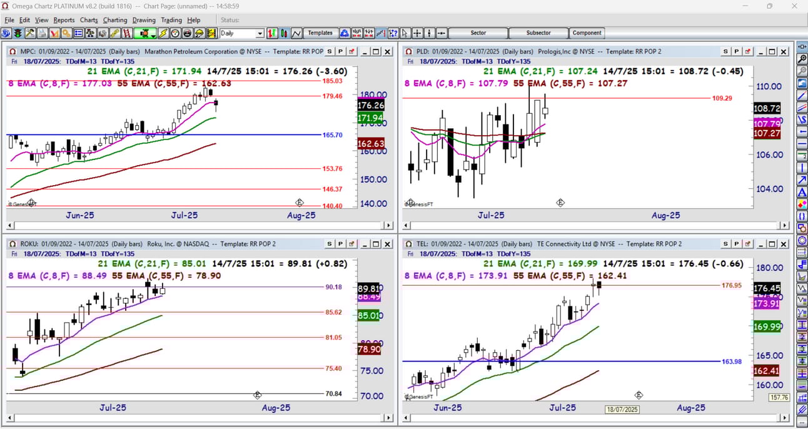Image resolution: width=808 pixels, height=429 pixels.
Task: Click the Subsector button
Action: pos(538,33)
